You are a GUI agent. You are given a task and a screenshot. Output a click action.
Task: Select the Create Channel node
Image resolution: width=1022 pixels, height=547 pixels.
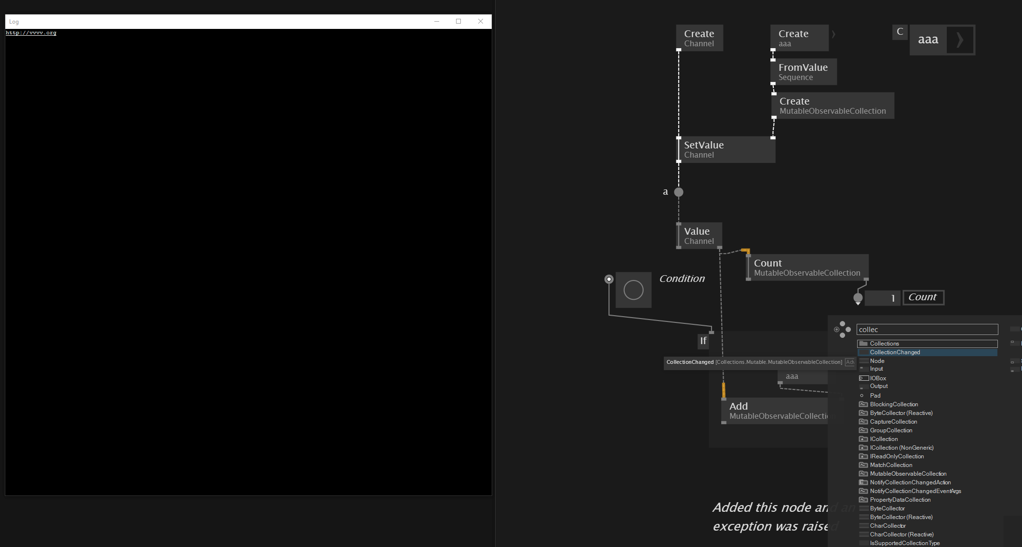[x=699, y=38]
